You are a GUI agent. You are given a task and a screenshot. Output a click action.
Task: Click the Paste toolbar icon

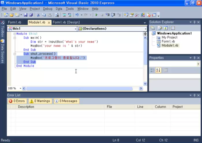tap(50, 15)
